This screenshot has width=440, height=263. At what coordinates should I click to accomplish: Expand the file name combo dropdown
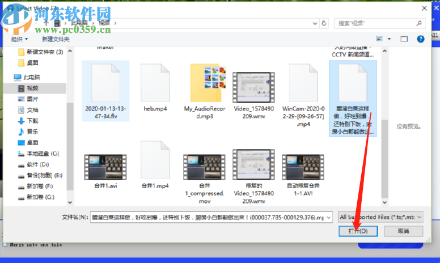329,217
